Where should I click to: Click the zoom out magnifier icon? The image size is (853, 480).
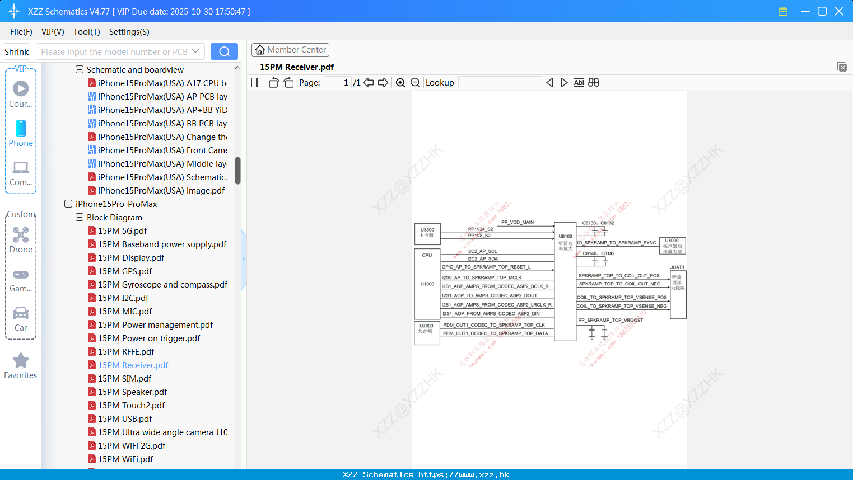pyautogui.click(x=416, y=83)
